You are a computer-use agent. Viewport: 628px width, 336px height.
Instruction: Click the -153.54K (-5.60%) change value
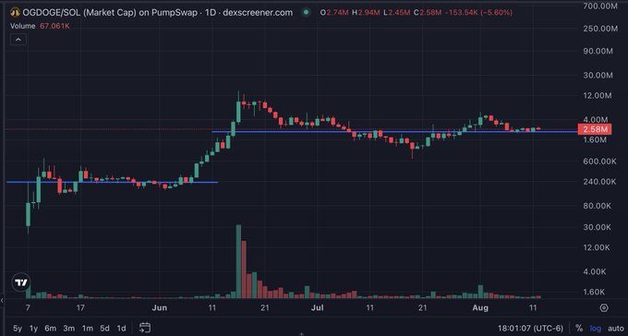point(479,12)
